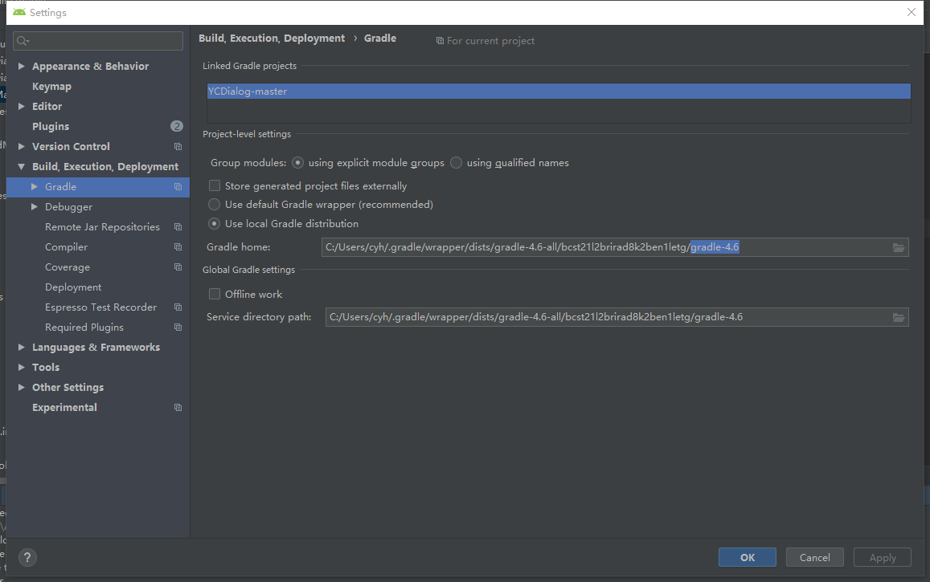Collapse the Build, Execution, Deployment section

coord(22,166)
